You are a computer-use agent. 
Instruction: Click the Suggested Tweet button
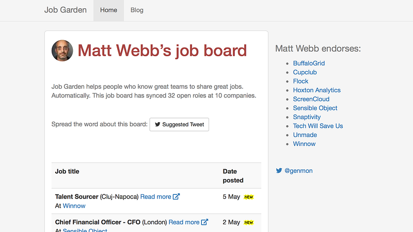pyautogui.click(x=179, y=124)
